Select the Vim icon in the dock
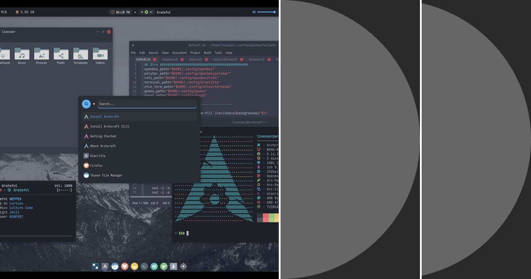531x279 pixels. (x=164, y=266)
